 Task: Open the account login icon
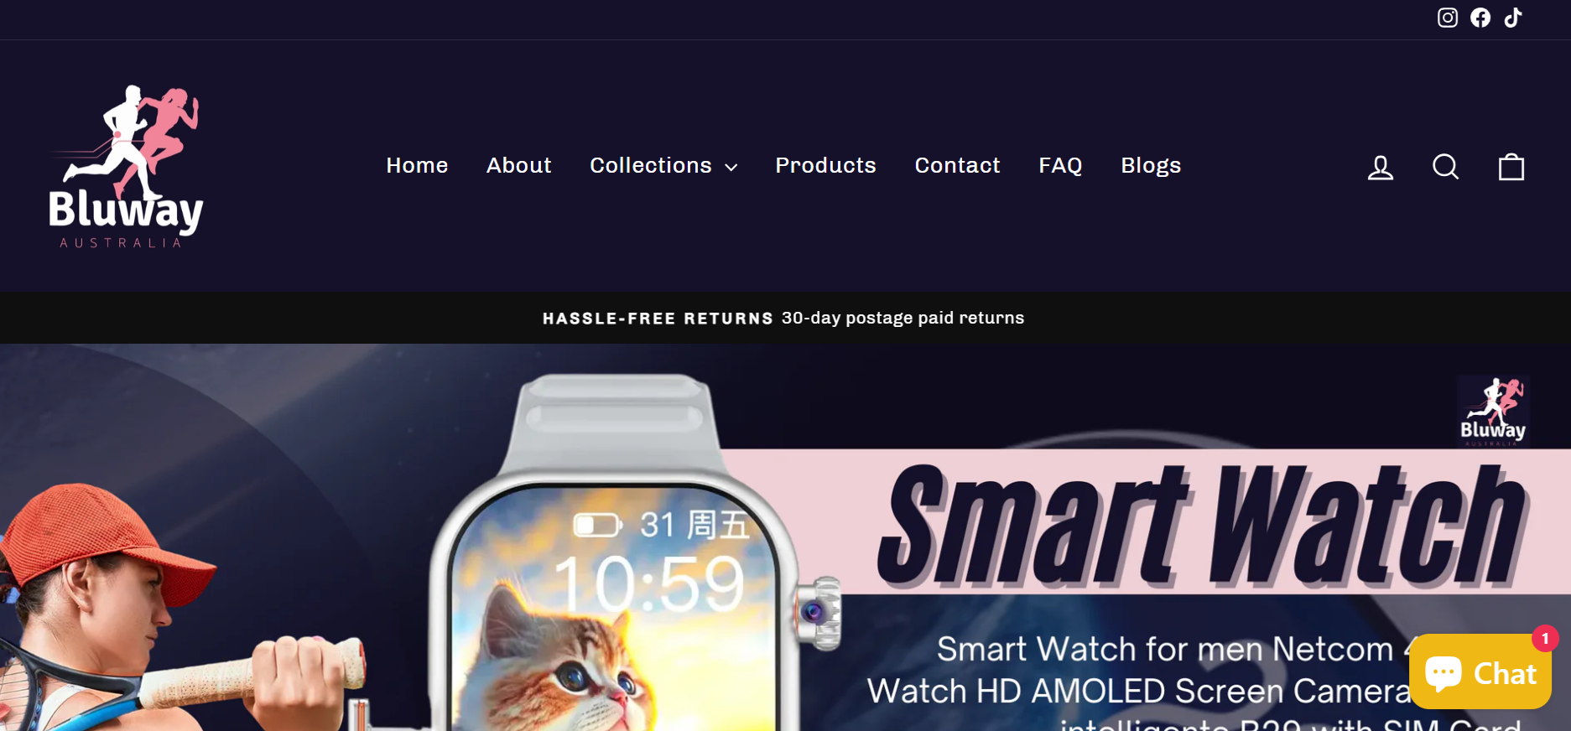[x=1381, y=167]
